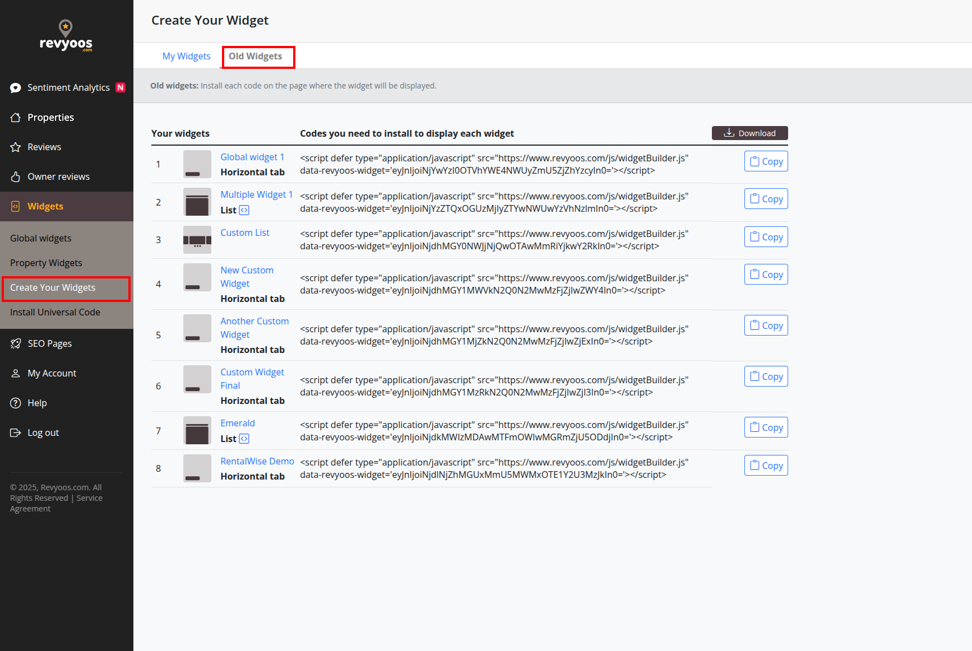Click the Multiple Widget 1 thumbnail
The height and width of the screenshot is (651, 972).
point(197,202)
